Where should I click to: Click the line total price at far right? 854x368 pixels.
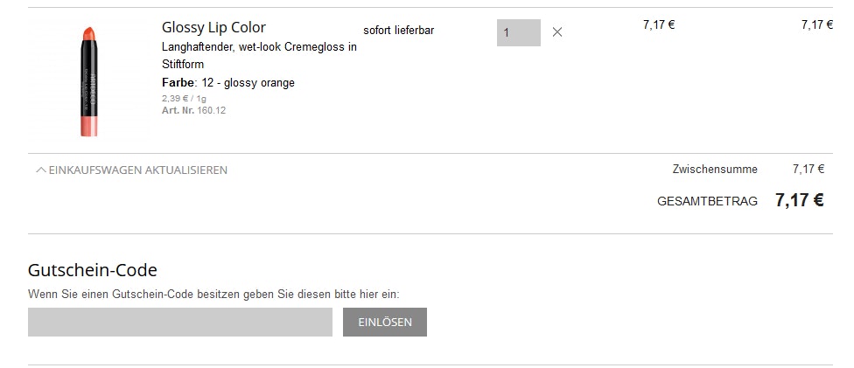pyautogui.click(x=817, y=24)
